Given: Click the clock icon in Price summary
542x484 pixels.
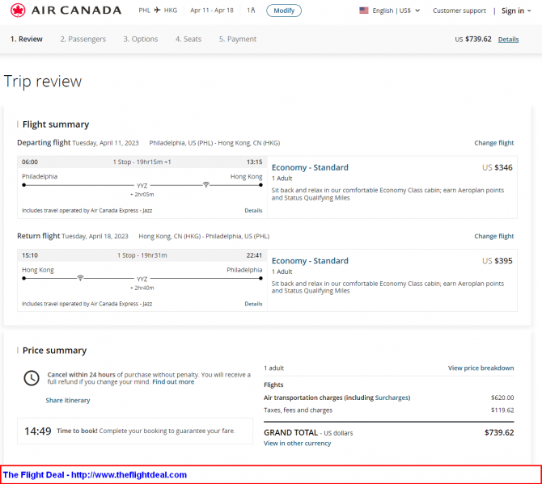Looking at the screenshot, I should 32,378.
